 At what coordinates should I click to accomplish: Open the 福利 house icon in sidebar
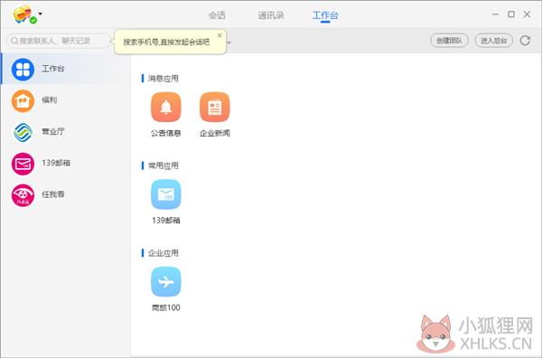(x=23, y=101)
